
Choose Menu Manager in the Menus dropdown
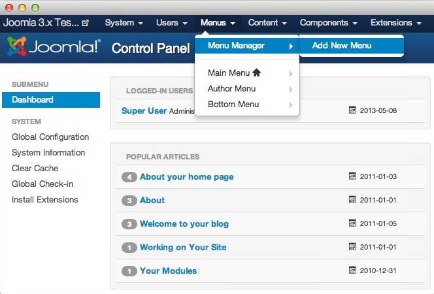(236, 46)
